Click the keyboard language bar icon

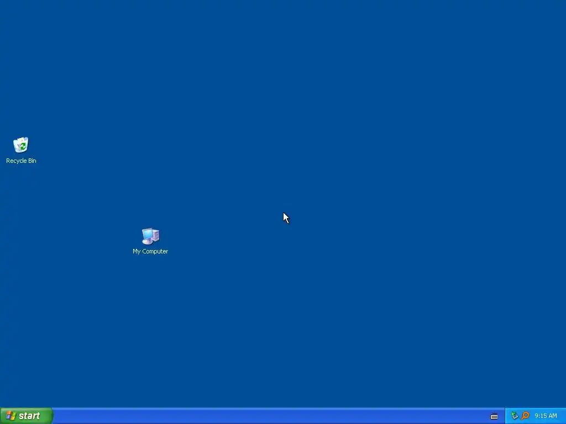494,416
